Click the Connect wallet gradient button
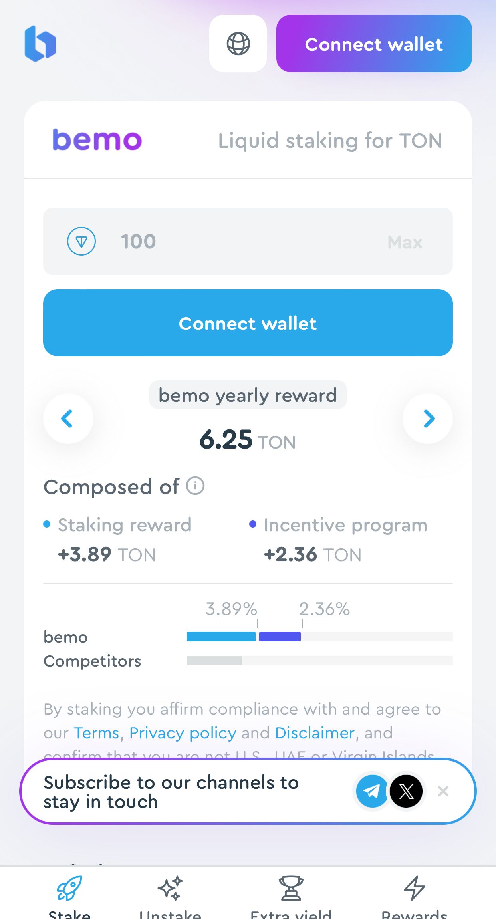496x919 pixels. pyautogui.click(x=374, y=44)
